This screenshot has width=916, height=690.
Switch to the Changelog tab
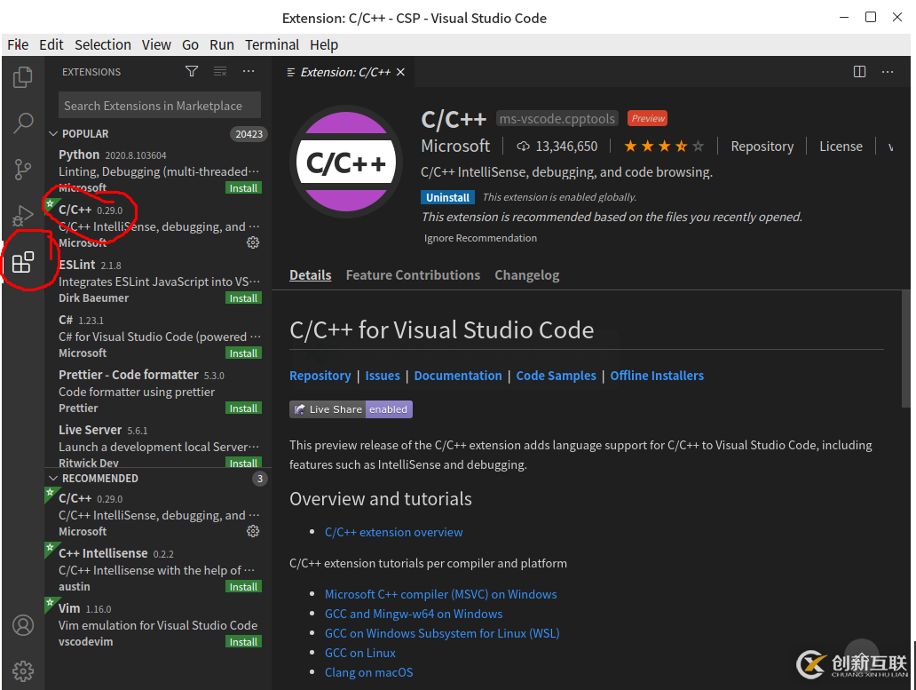coord(527,275)
